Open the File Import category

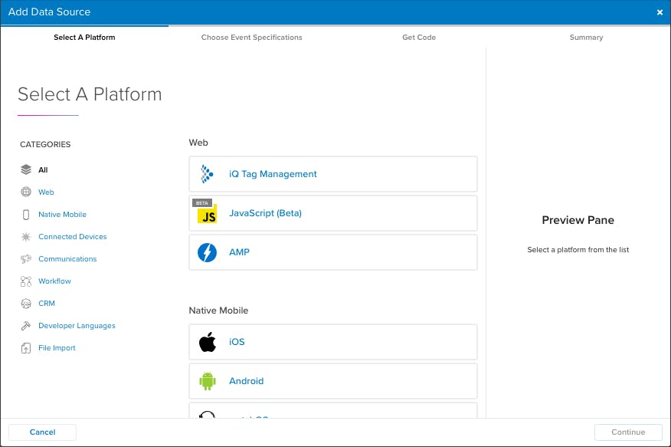[x=57, y=348]
